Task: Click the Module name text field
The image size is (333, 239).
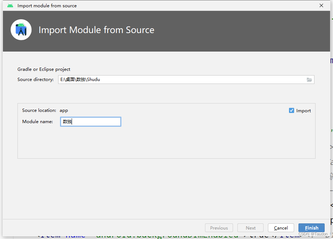Action: (90, 121)
